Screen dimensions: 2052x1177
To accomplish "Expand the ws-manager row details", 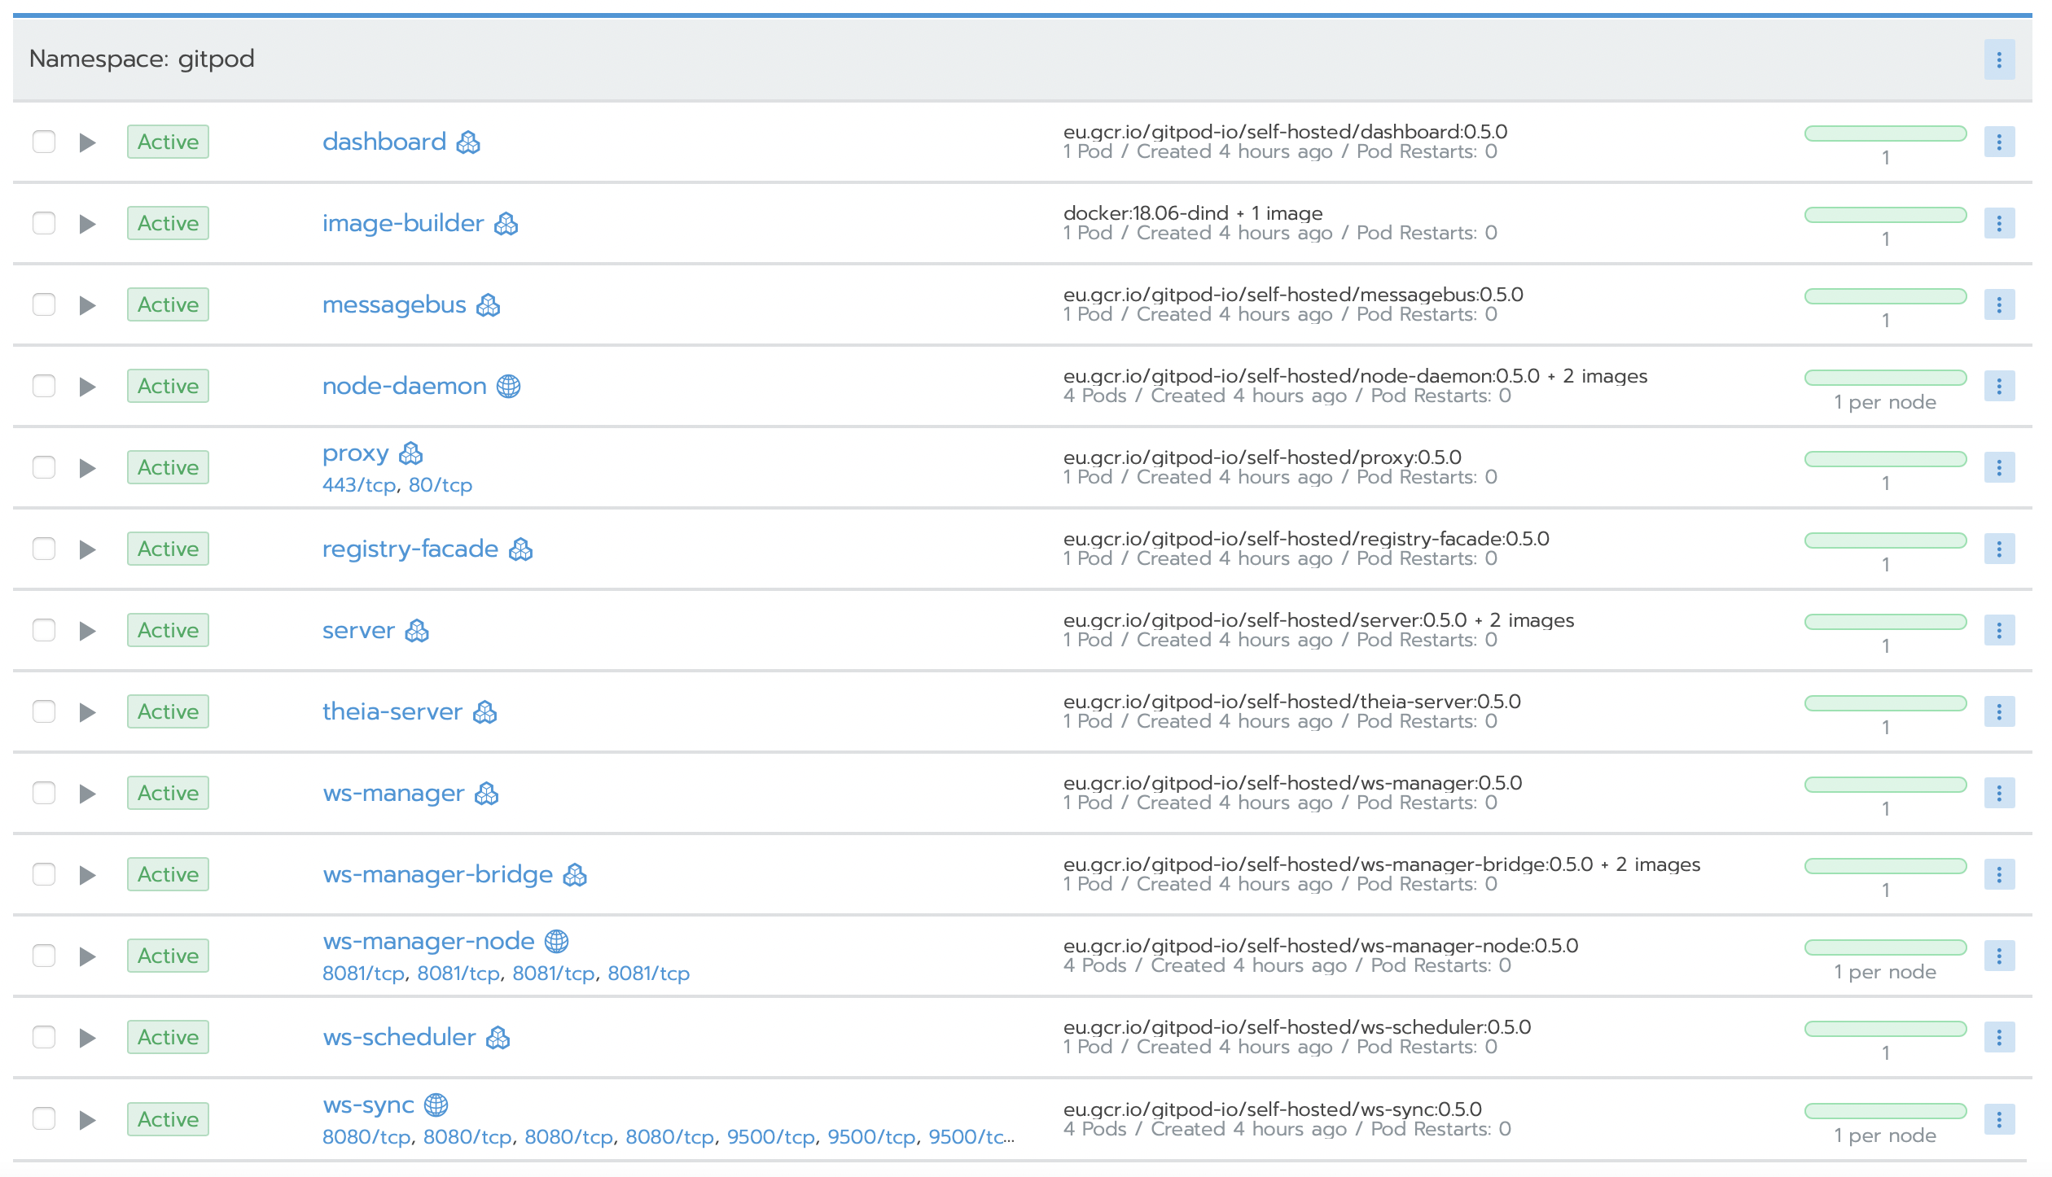I will pyautogui.click(x=87, y=794).
